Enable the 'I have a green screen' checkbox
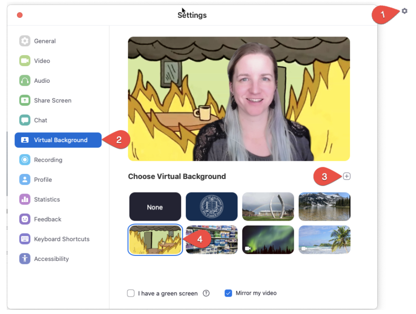 [x=131, y=293]
